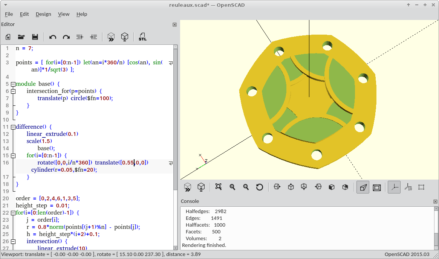Click the Export as STL icon

click(142, 37)
